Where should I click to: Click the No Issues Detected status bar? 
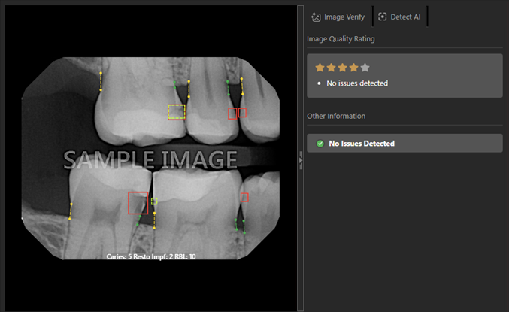[404, 143]
